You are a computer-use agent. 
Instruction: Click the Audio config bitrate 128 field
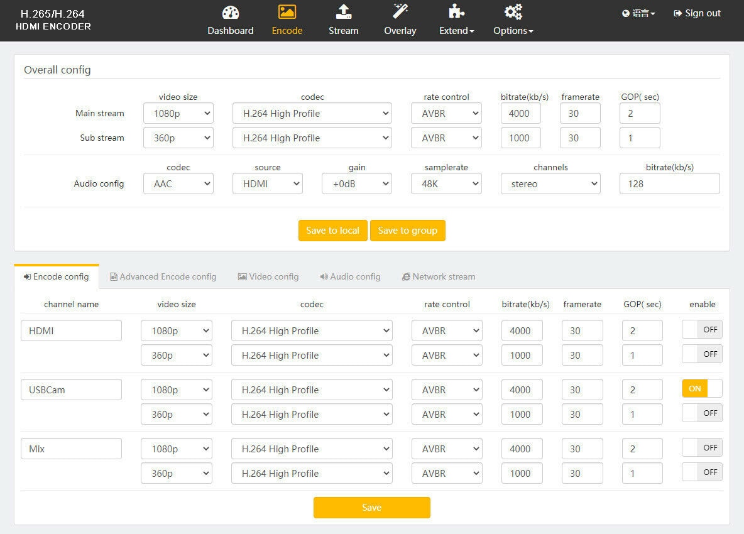[x=669, y=183]
